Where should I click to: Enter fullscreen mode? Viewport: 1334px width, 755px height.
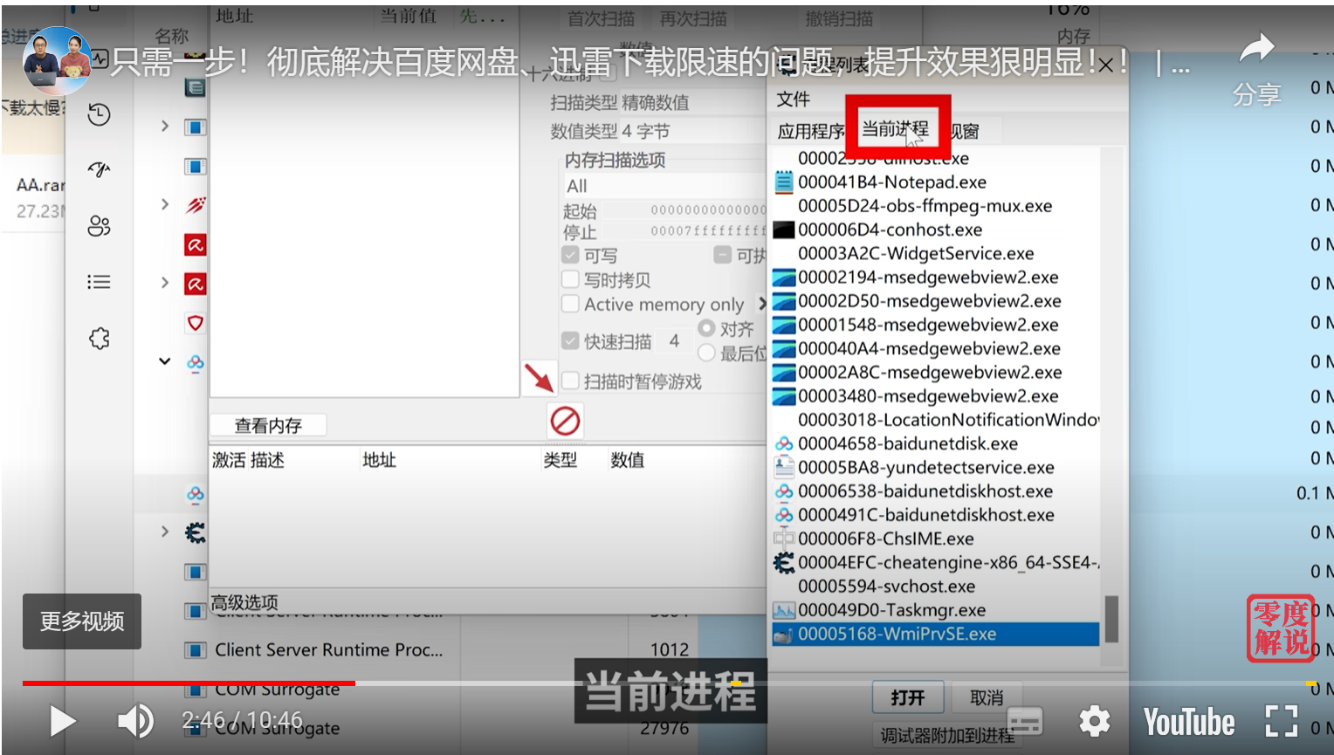click(x=1281, y=722)
